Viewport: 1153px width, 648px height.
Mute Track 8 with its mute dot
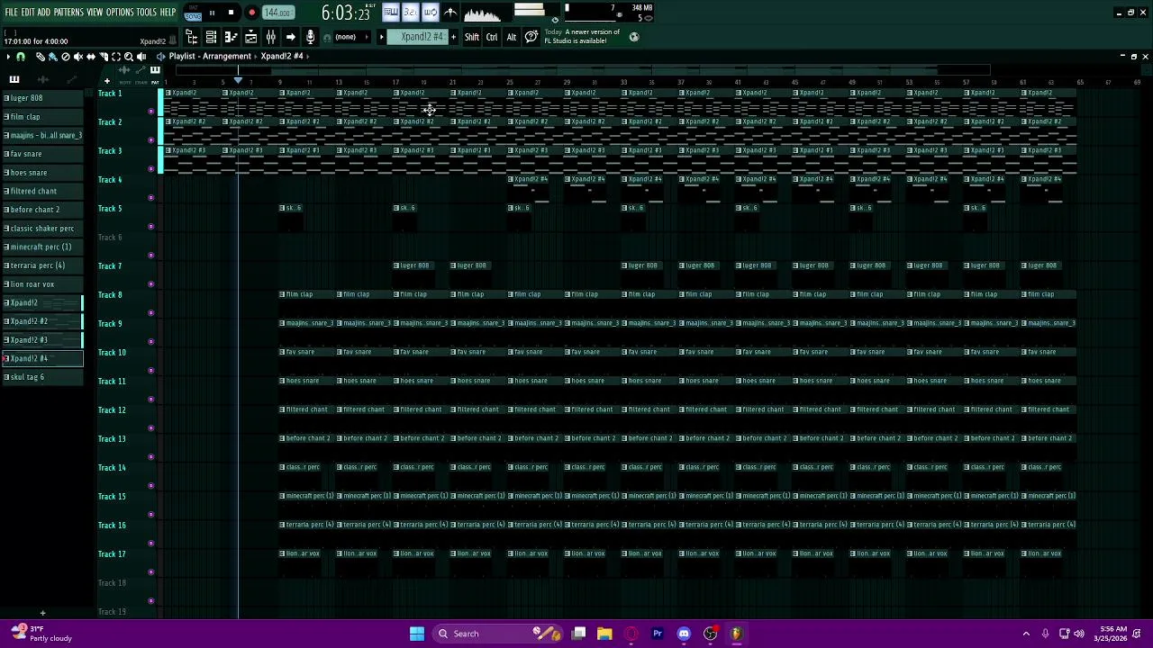pos(150,313)
